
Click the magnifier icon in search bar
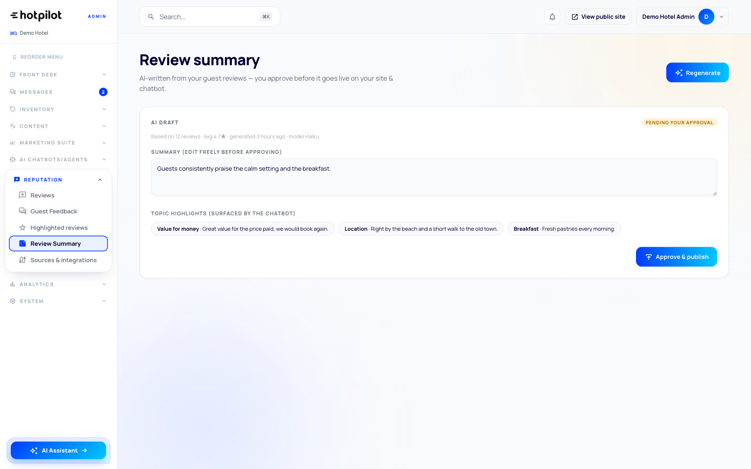151,17
